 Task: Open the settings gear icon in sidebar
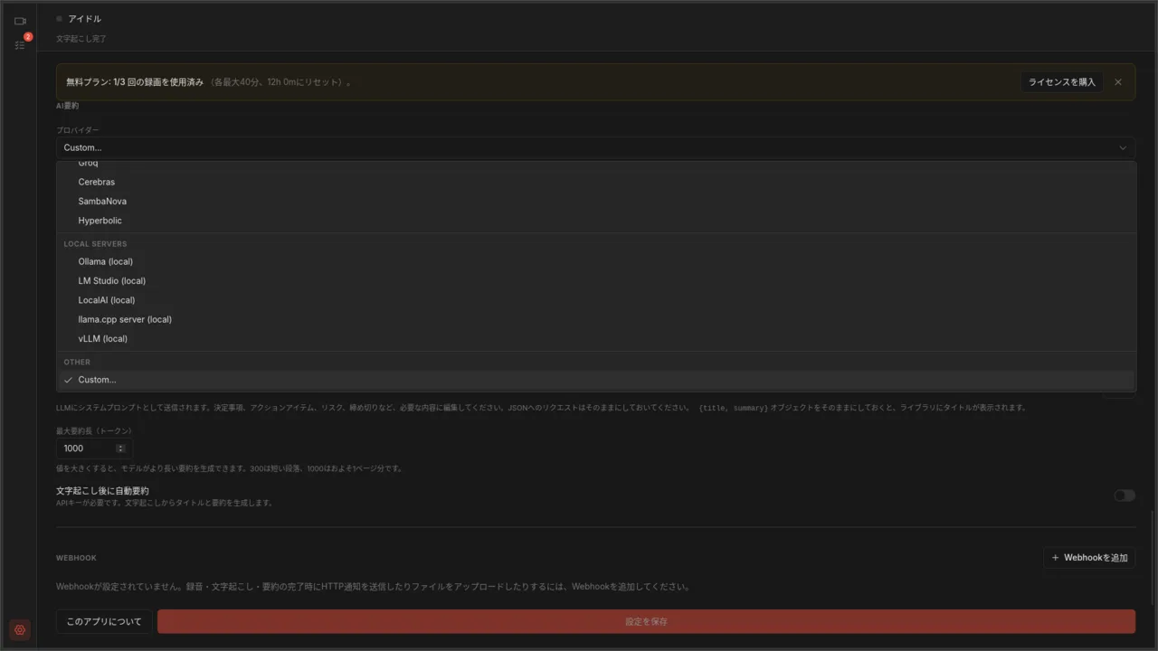point(20,629)
